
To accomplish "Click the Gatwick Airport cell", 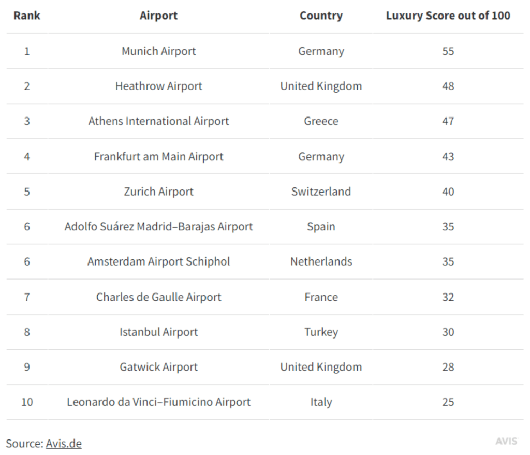I will [x=158, y=367].
